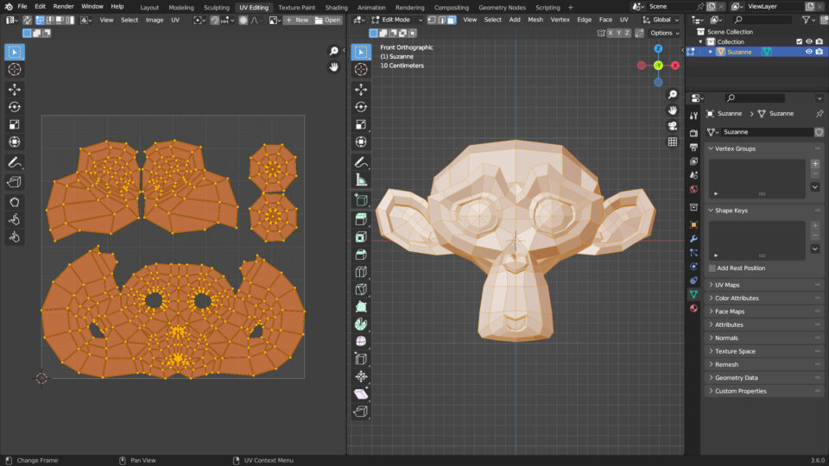Select the Measure tool in 3D viewport
829x466 pixels.
coord(361,180)
